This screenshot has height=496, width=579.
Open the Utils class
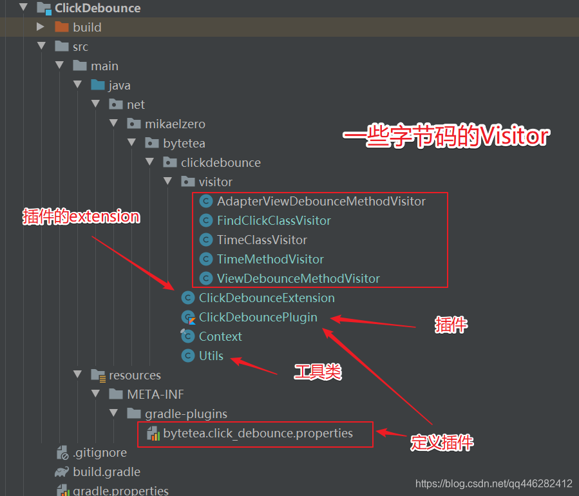point(211,356)
